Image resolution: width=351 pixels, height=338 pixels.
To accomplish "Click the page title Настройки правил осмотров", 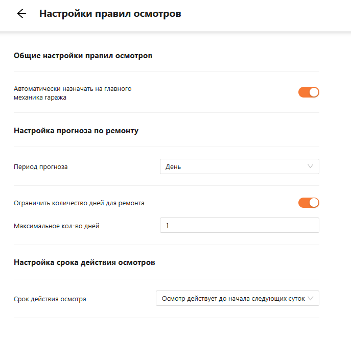I will point(110,14).
